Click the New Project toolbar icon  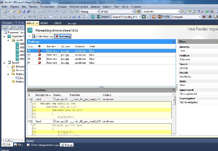pos(5,11)
